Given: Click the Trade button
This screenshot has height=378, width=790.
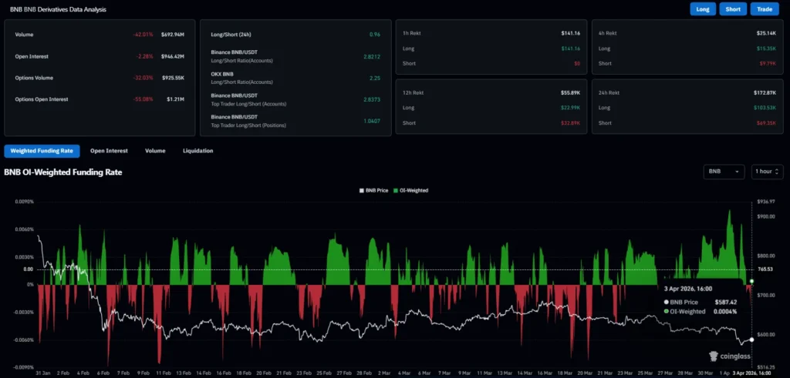Looking at the screenshot, I should 765,9.
